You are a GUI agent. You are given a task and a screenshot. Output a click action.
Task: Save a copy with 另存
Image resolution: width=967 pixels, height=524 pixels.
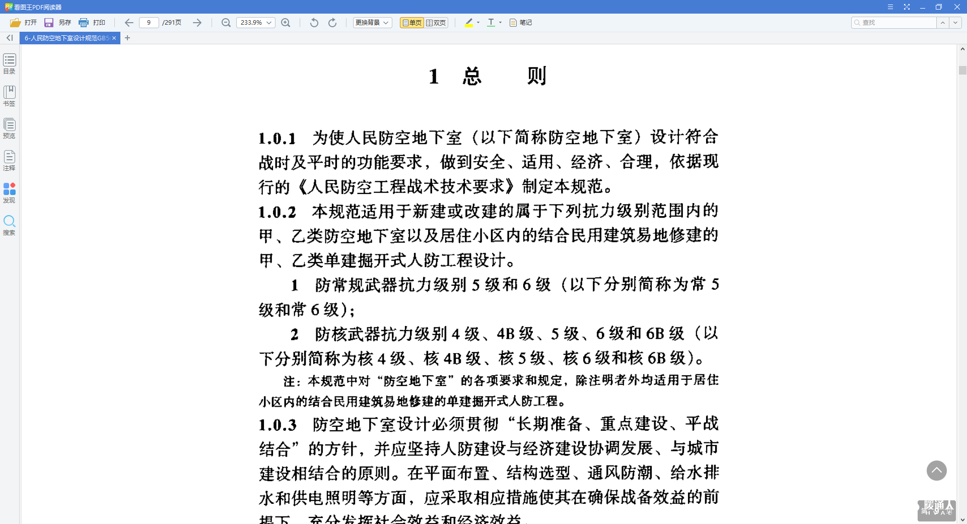57,23
